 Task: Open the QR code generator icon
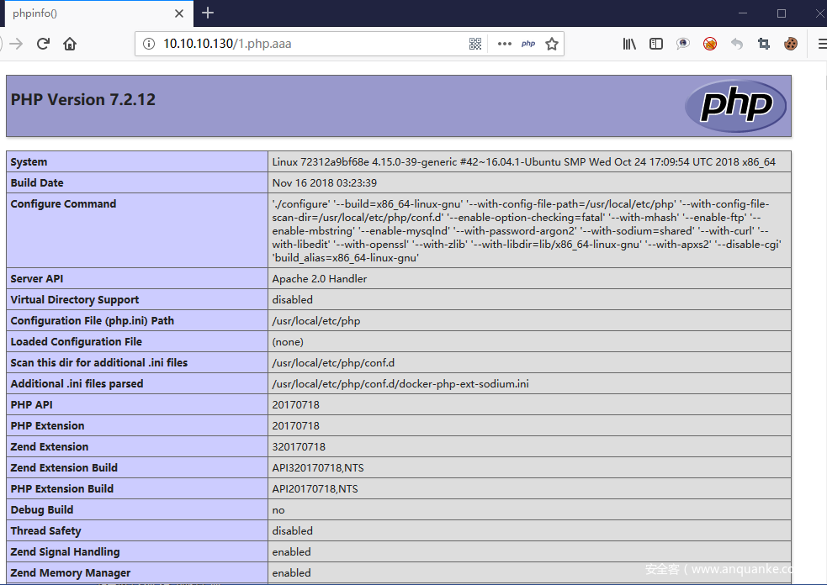(x=475, y=44)
